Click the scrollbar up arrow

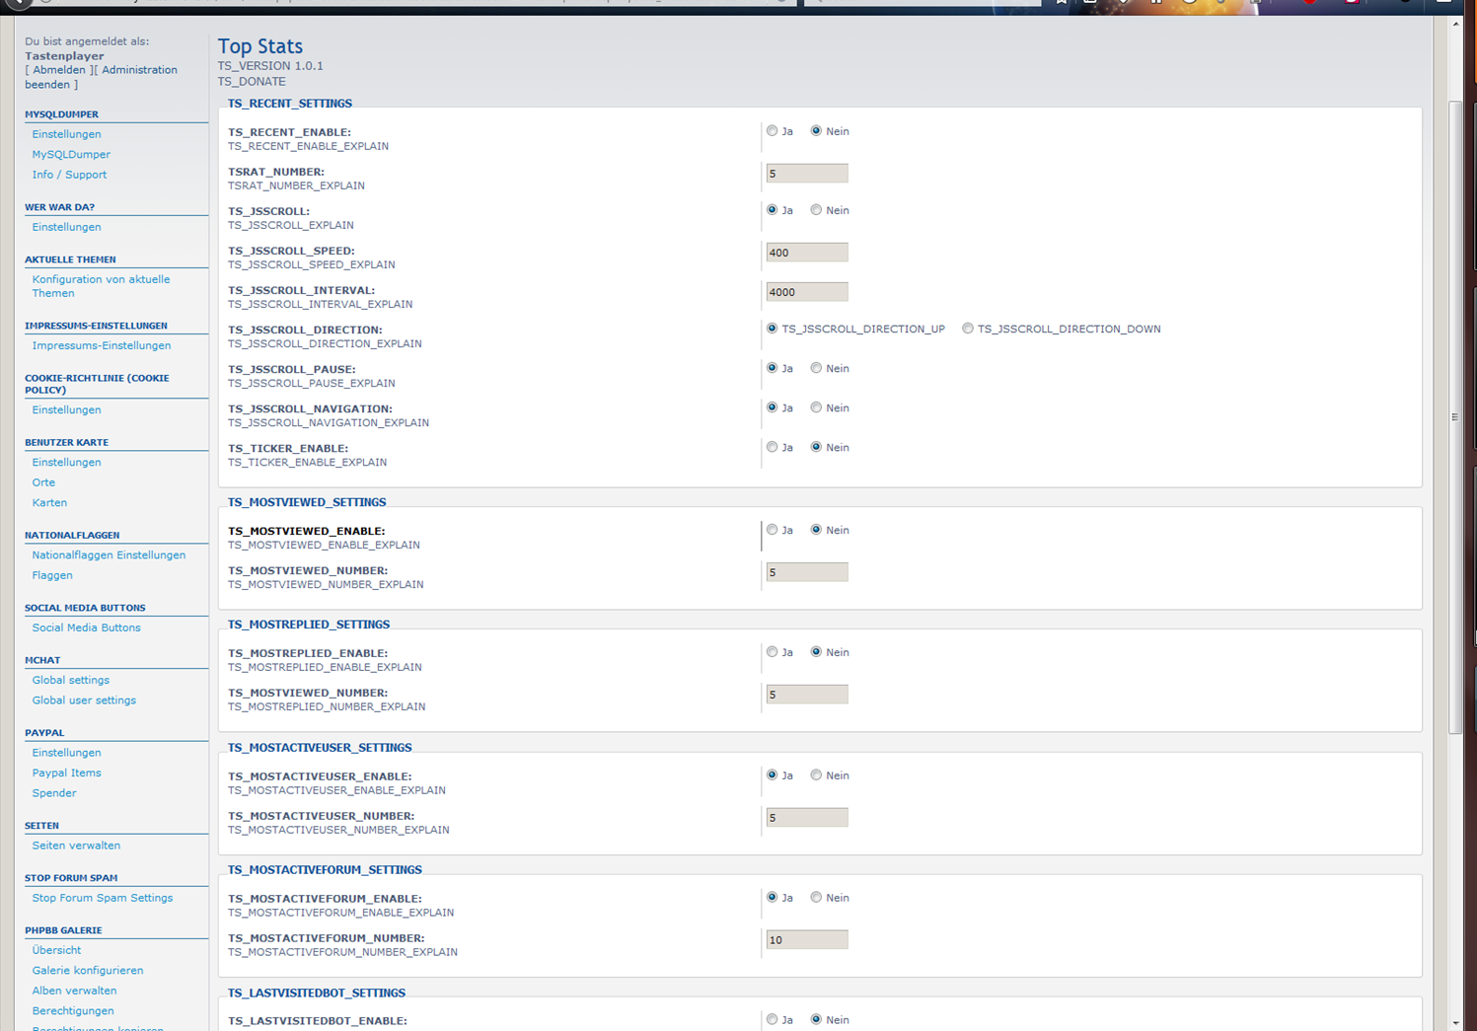[x=1455, y=24]
